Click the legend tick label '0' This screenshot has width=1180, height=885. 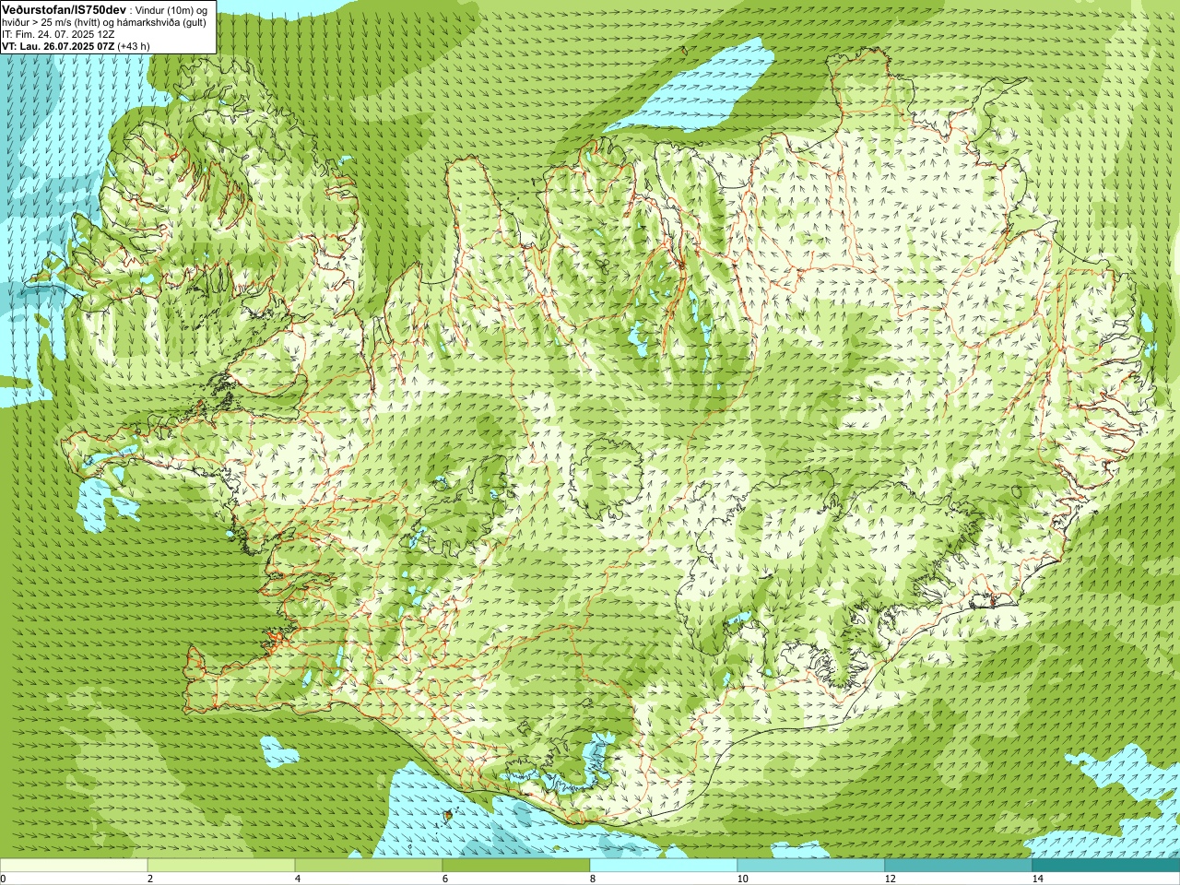pos(4,879)
